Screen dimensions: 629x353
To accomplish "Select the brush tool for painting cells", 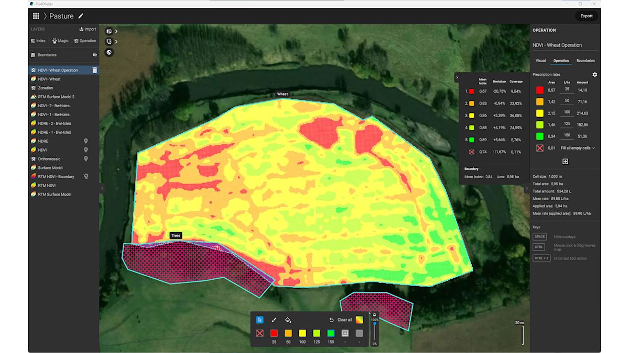I will tap(274, 320).
